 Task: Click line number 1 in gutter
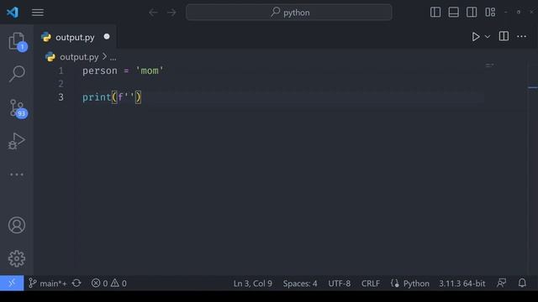(61, 70)
